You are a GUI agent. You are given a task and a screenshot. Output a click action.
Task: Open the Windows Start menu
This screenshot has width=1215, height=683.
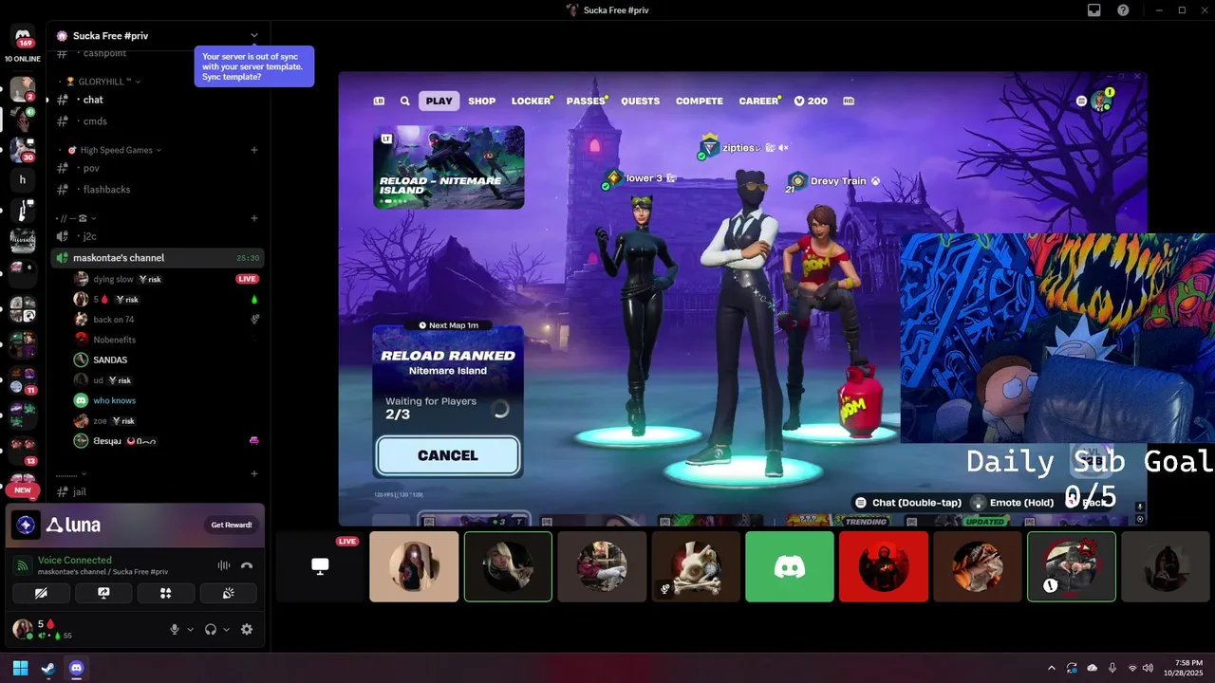click(20, 668)
